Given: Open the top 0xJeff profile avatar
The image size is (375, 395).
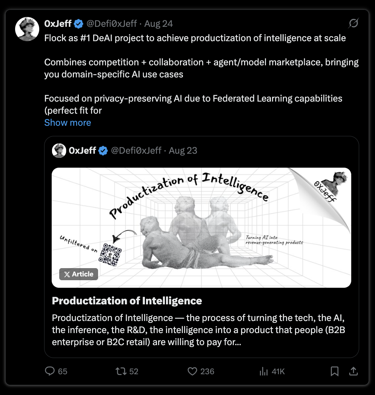Looking at the screenshot, I should click(x=27, y=29).
